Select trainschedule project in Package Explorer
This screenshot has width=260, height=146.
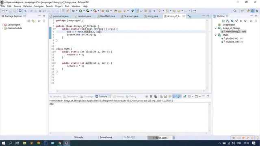tap(15, 28)
